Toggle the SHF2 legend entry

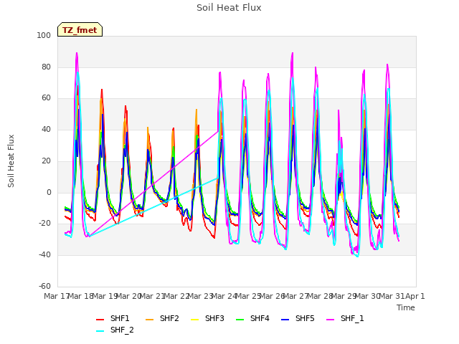tap(162, 318)
